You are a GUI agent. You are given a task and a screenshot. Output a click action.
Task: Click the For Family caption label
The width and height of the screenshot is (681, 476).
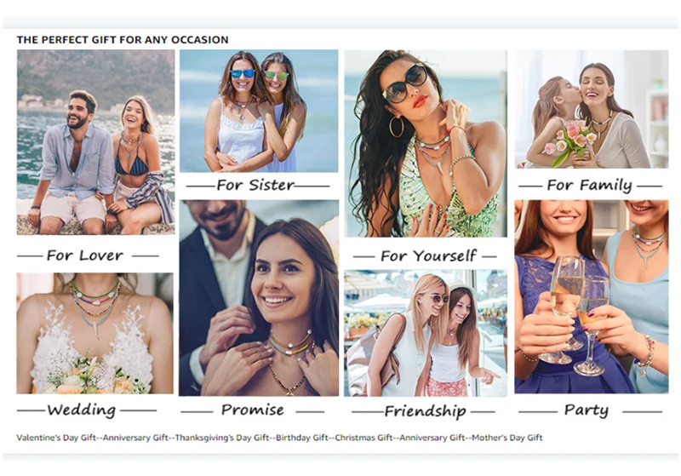pyautogui.click(x=589, y=186)
